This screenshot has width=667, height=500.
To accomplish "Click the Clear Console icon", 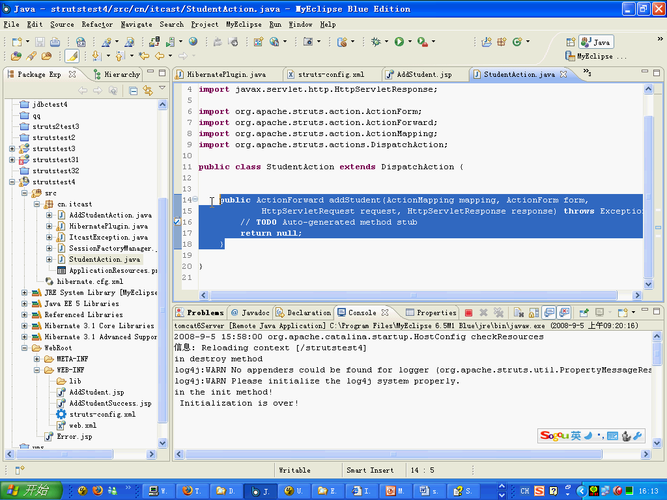I will pyautogui.click(x=519, y=313).
